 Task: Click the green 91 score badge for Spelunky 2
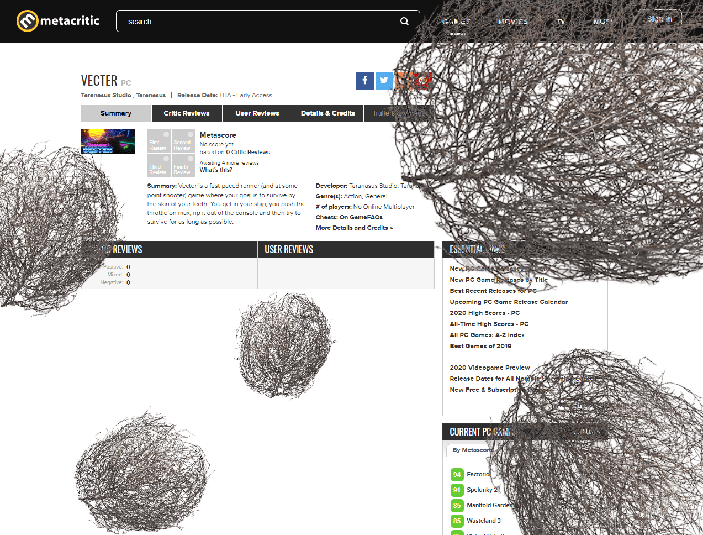tap(457, 490)
